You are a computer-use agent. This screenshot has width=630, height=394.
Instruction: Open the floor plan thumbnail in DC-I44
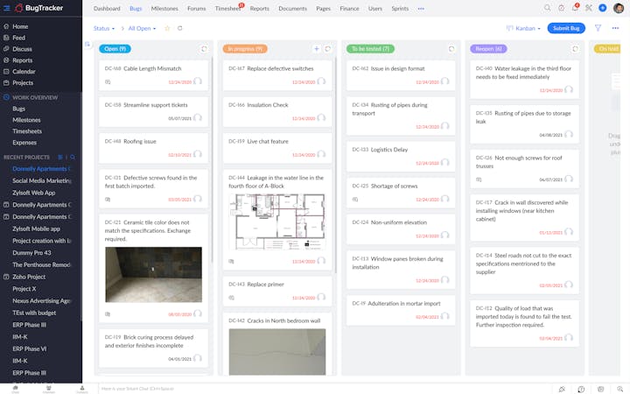[276, 222]
